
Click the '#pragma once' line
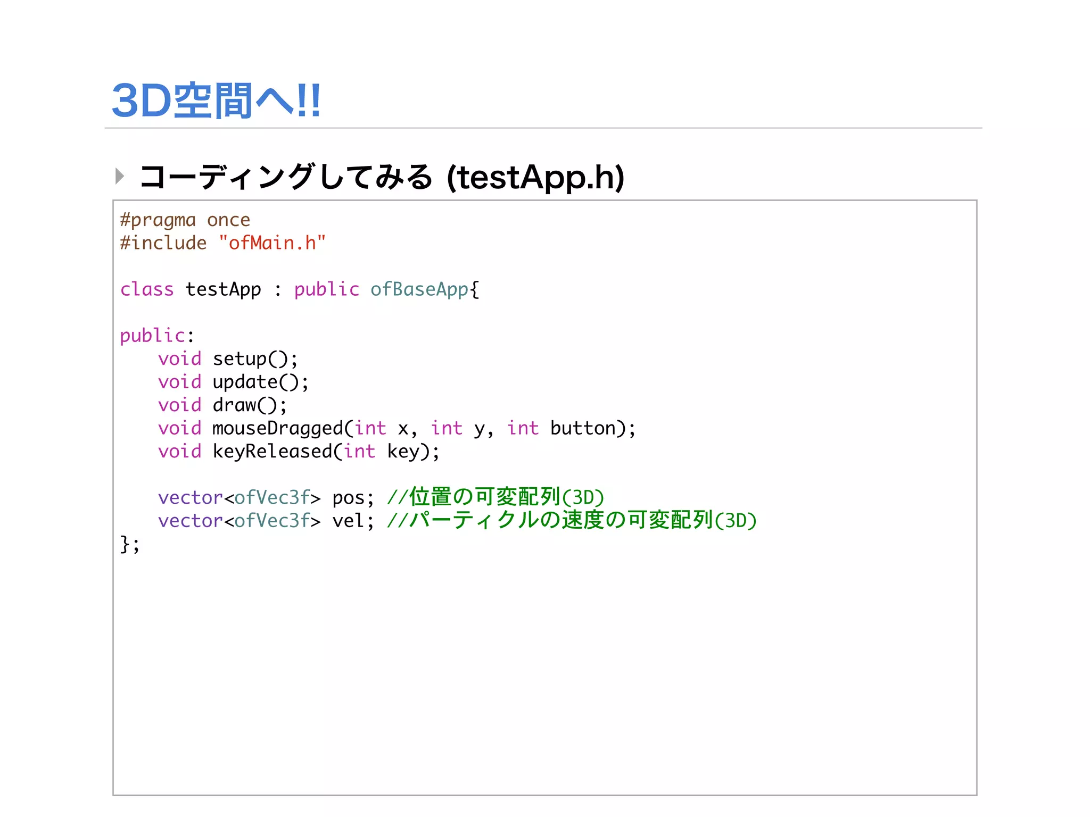pyautogui.click(x=185, y=220)
